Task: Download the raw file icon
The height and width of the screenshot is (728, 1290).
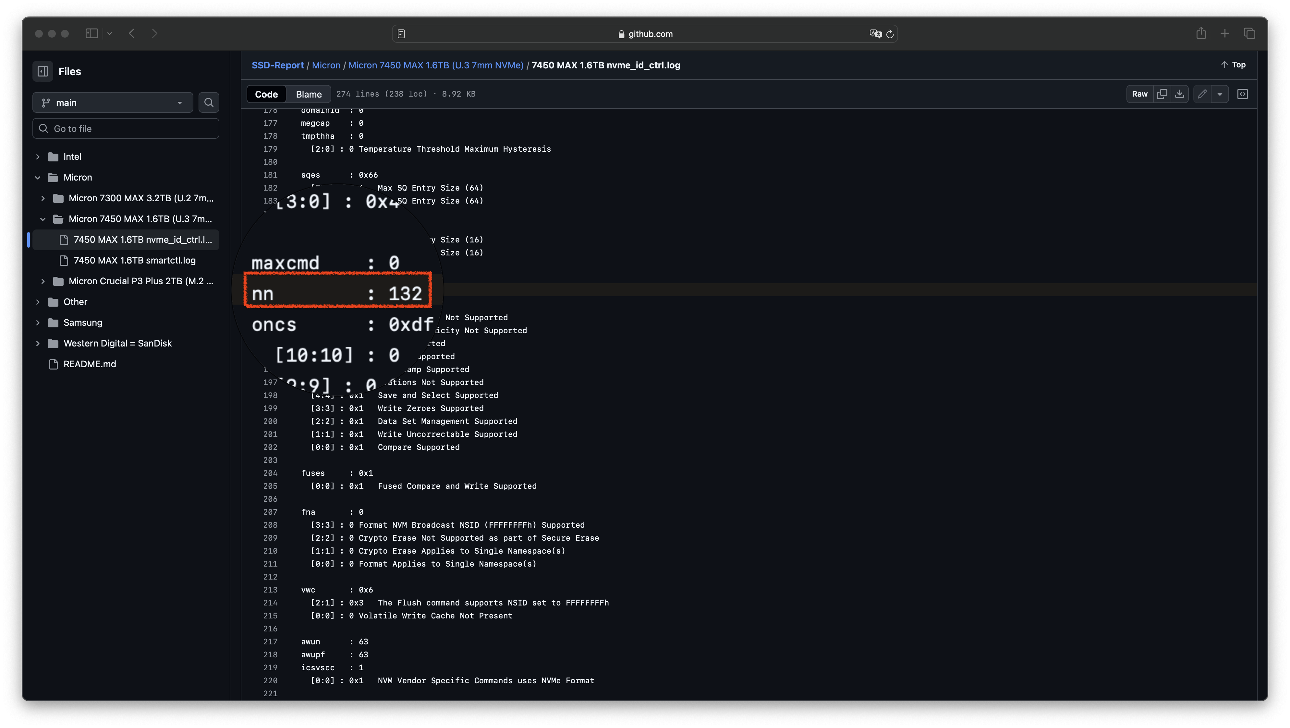Action: coord(1180,94)
